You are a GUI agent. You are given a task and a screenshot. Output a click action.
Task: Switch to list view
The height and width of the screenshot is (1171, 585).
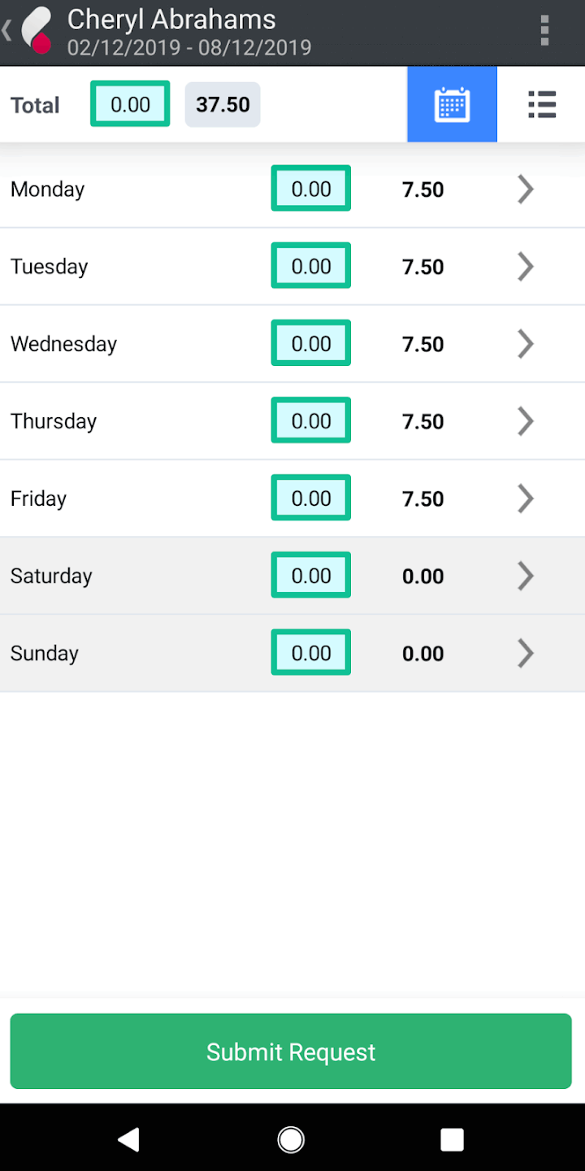(541, 104)
